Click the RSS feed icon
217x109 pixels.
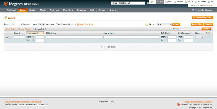pos(78,25)
